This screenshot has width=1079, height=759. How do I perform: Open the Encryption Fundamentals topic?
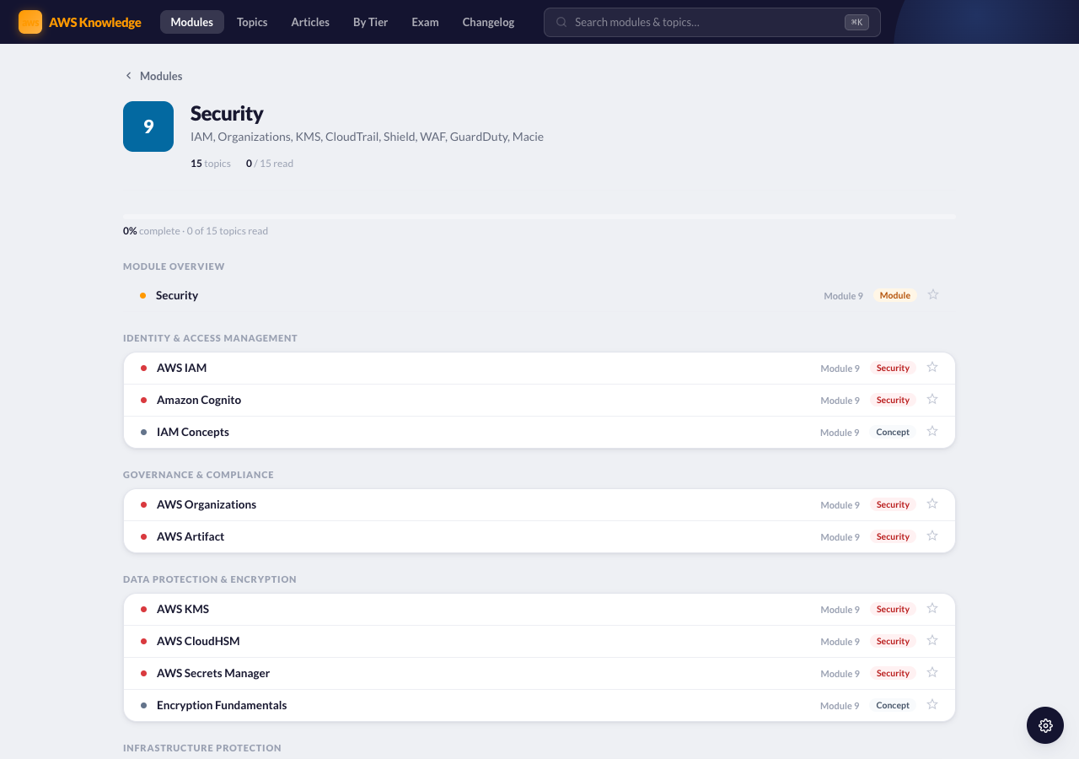click(x=539, y=705)
